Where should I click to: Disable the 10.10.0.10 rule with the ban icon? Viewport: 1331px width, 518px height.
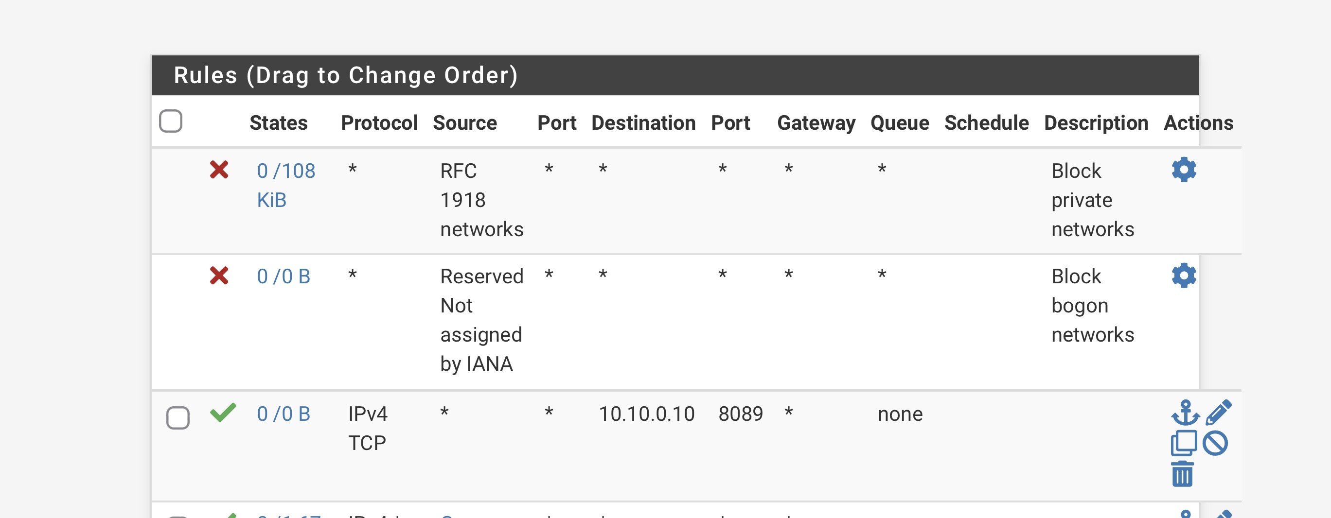[x=1215, y=443]
